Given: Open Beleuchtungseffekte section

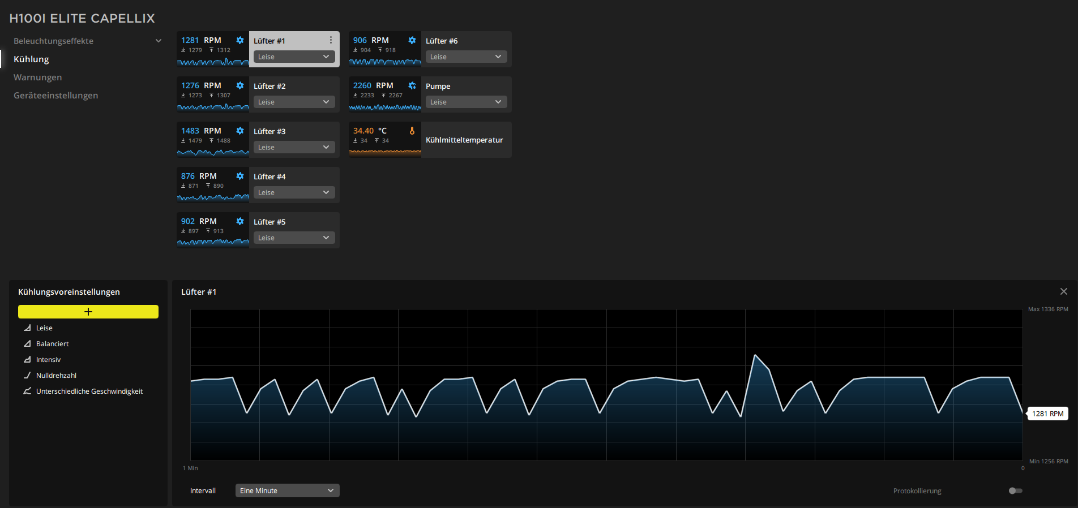Looking at the screenshot, I should click(53, 41).
